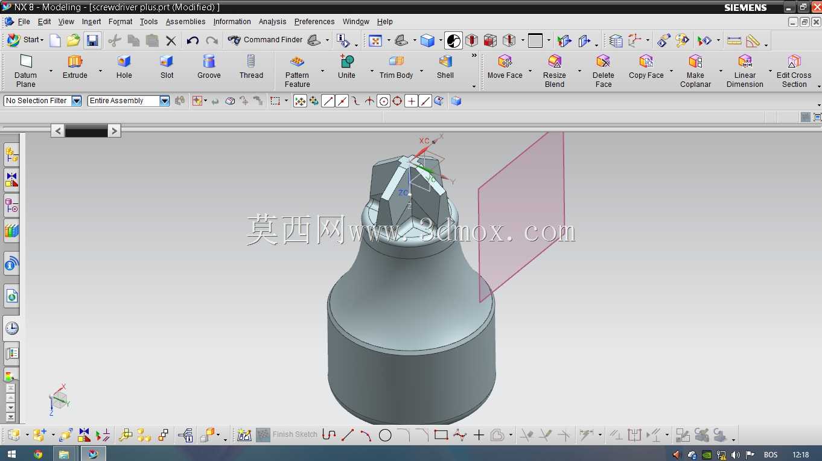Click the Unite boolean tool

click(346, 66)
